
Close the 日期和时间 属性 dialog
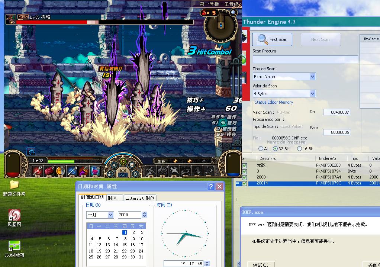point(220,186)
